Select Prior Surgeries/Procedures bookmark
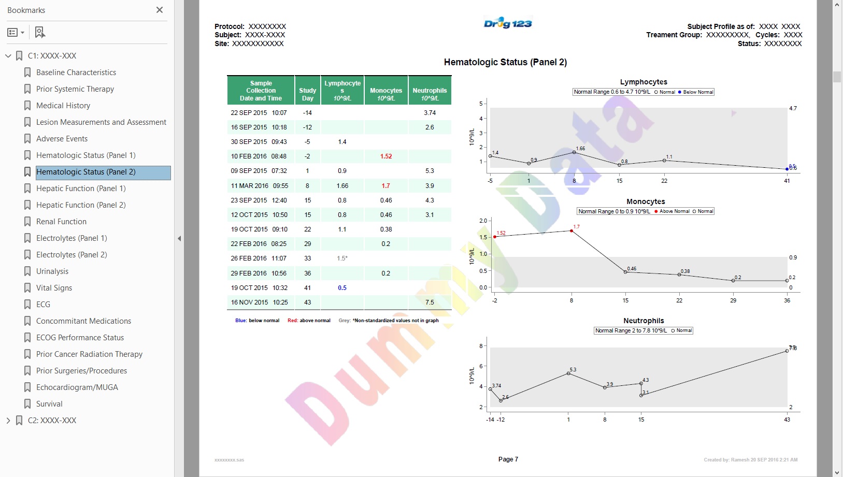This screenshot has height=477, width=843. 81,371
